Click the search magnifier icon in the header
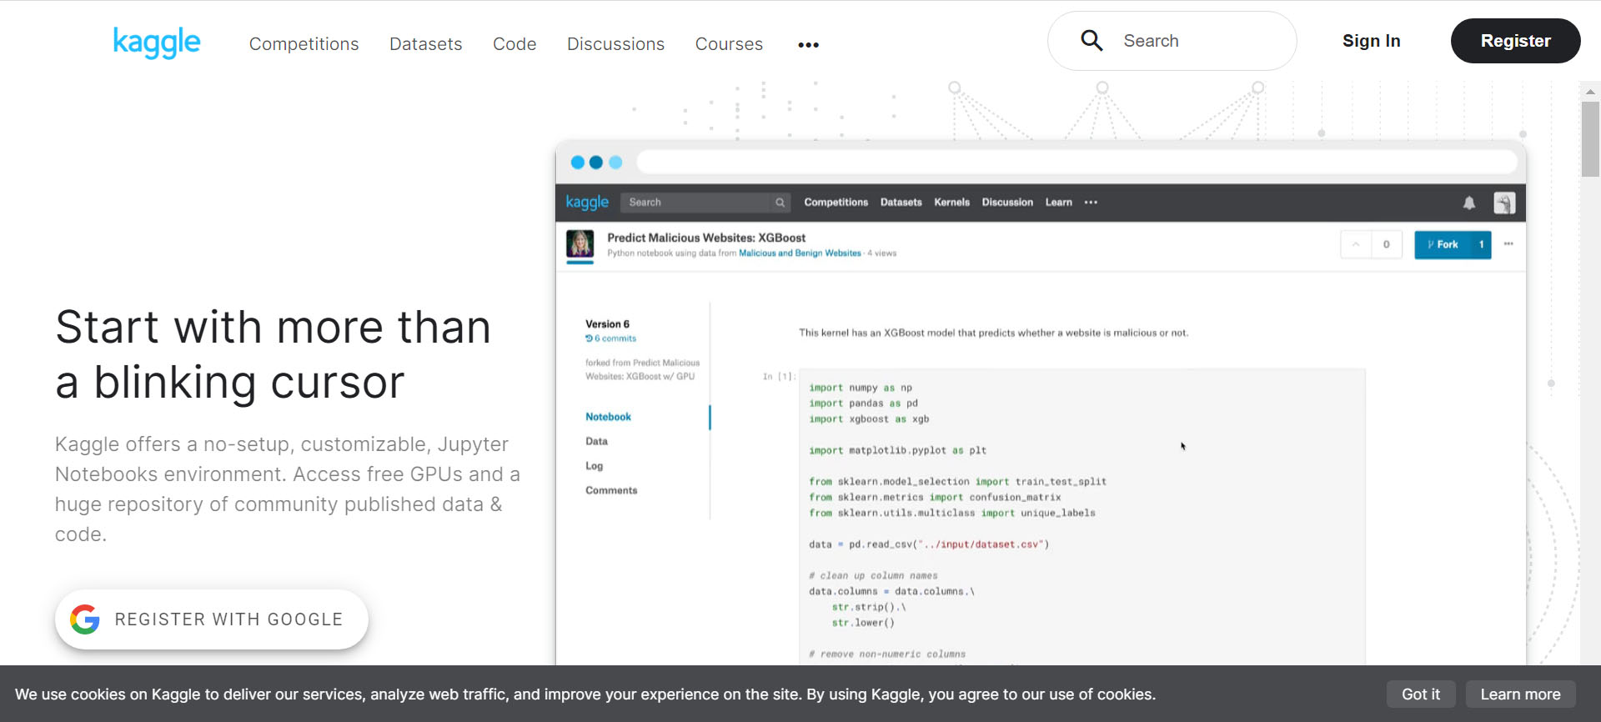This screenshot has height=722, width=1601. [1092, 40]
